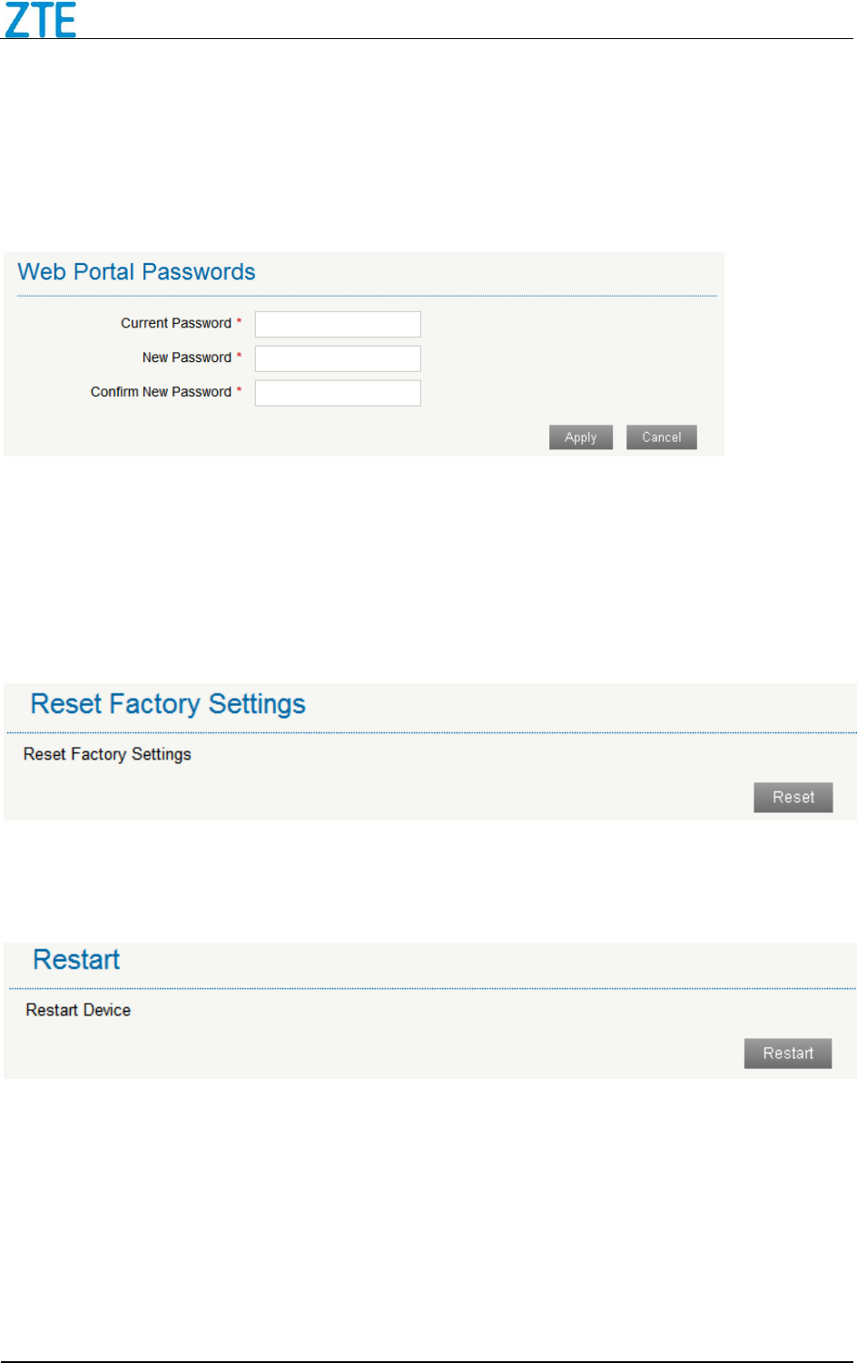Click the black Reset Factory Settings description text
The height and width of the screenshot is (1363, 857).
click(x=107, y=754)
